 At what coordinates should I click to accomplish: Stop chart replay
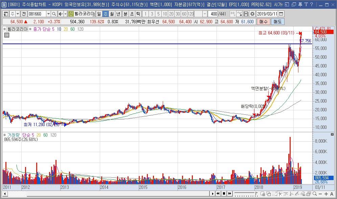click(224, 194)
